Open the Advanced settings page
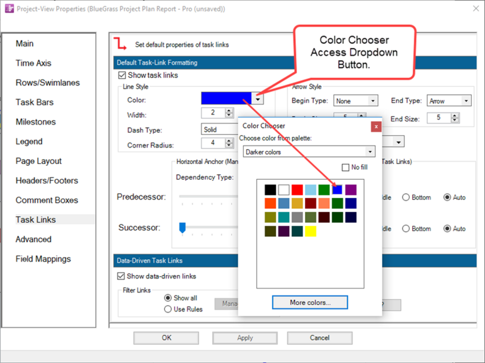The height and width of the screenshot is (363, 485). tap(33, 239)
